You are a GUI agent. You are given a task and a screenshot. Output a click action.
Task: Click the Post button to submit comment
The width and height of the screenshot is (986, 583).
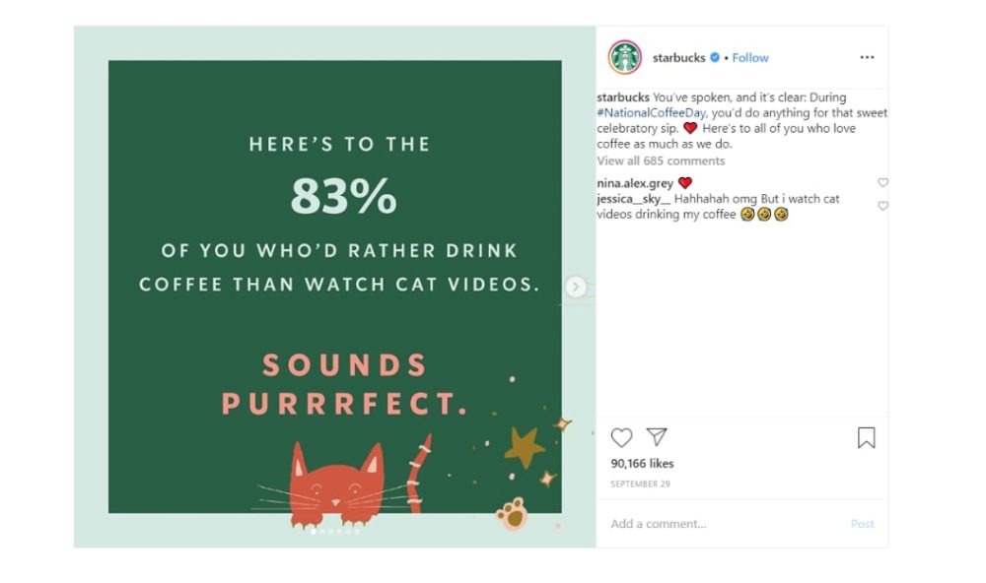[x=862, y=524]
